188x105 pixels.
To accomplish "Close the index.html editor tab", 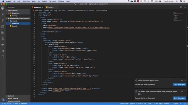I will (43, 7).
